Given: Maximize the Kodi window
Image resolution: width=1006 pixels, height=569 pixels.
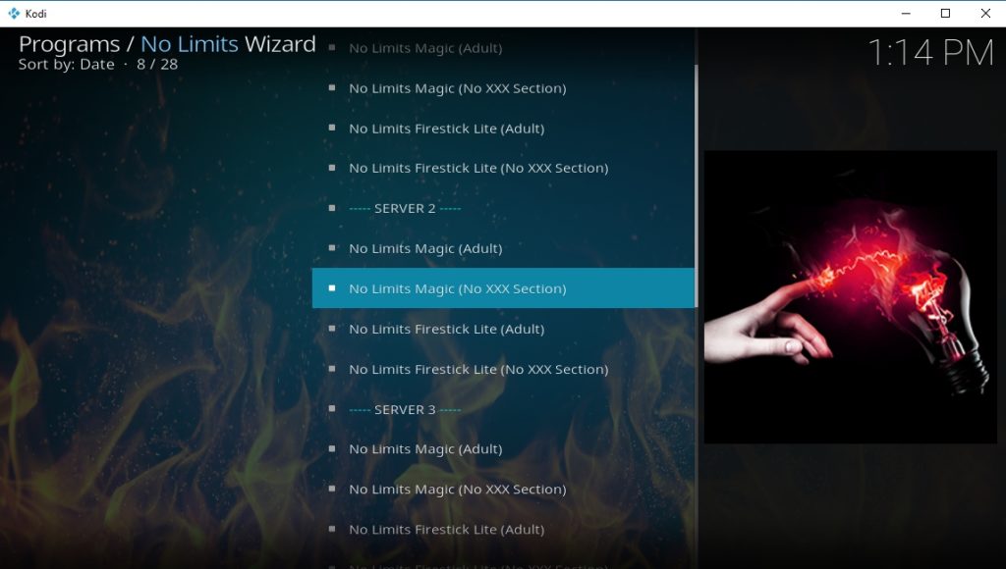Looking at the screenshot, I should click(x=945, y=14).
